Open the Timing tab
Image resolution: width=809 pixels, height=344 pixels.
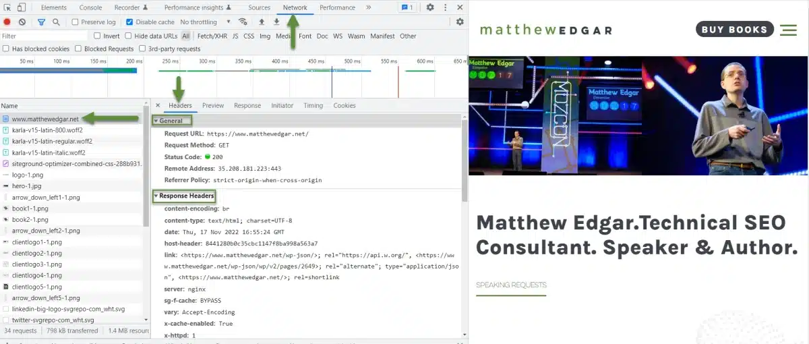tap(313, 105)
